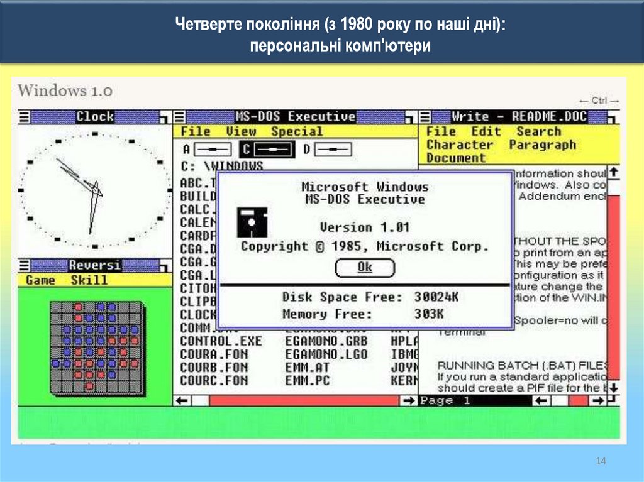Click the red horizontal scrollbar track
Viewport: 644px width, 482px height.
pyautogui.click(x=302, y=400)
